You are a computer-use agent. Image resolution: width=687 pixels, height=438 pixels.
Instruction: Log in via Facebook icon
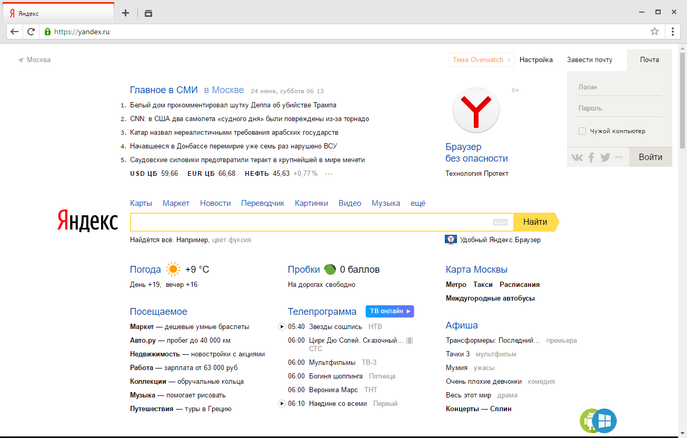pyautogui.click(x=592, y=157)
